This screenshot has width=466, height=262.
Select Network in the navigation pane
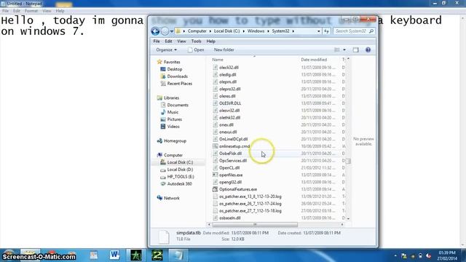click(x=168, y=198)
